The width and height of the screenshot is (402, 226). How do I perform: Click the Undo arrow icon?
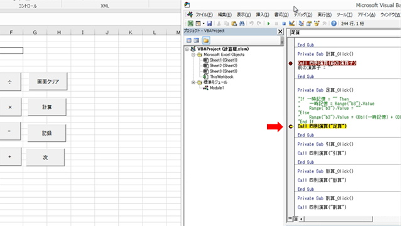point(251,24)
